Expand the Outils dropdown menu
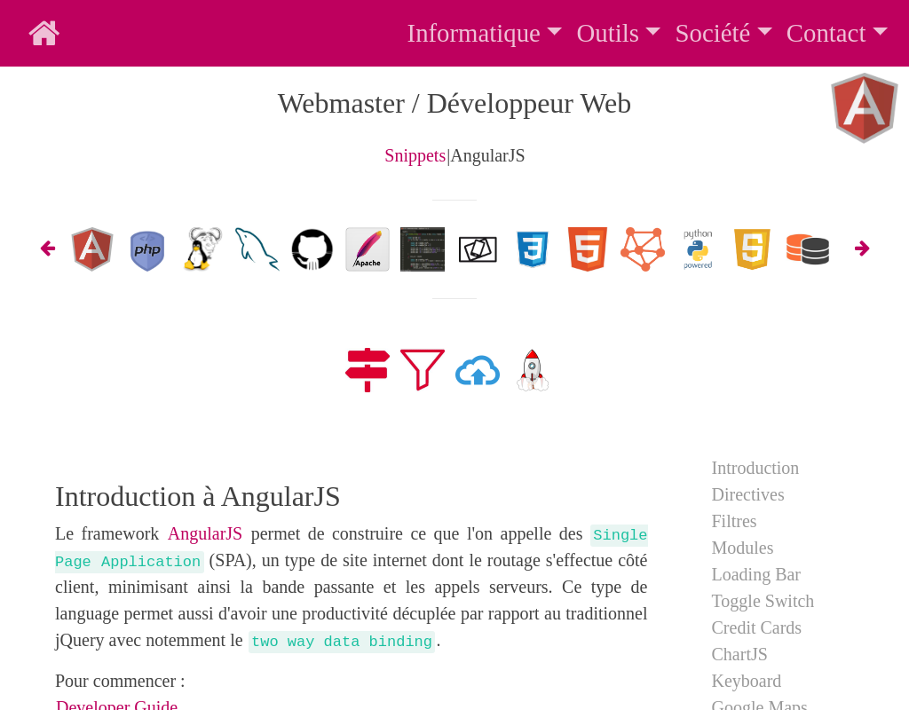 tap(618, 33)
